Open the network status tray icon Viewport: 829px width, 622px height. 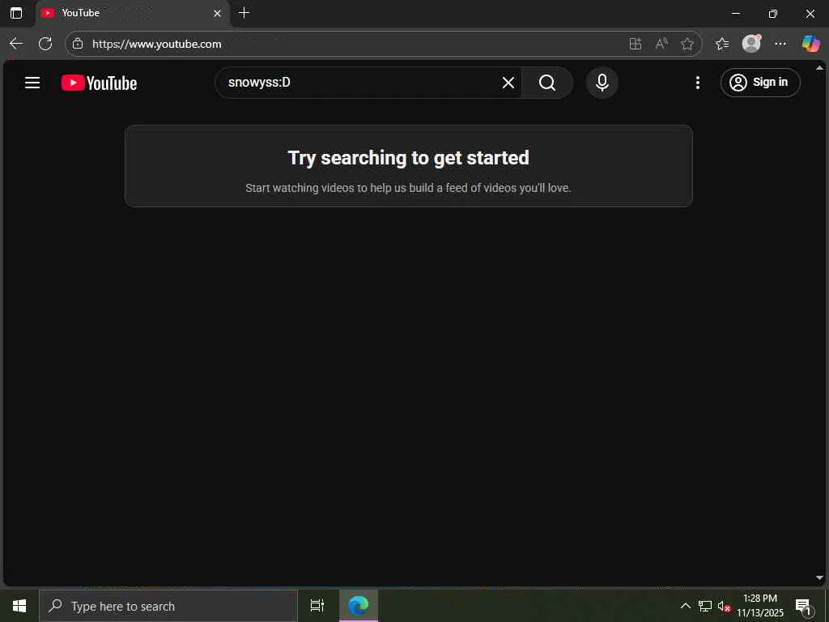[705, 606]
